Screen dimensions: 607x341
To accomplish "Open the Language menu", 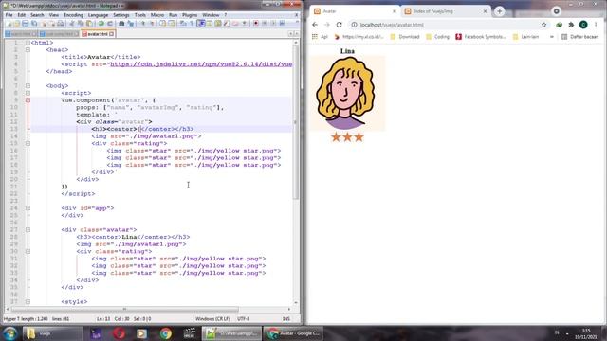I will [98, 15].
